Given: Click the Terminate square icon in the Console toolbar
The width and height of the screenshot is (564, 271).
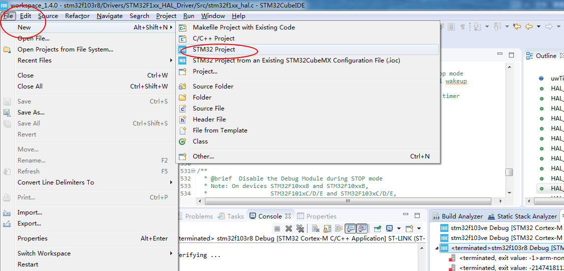Looking at the screenshot, I should pos(277,228).
